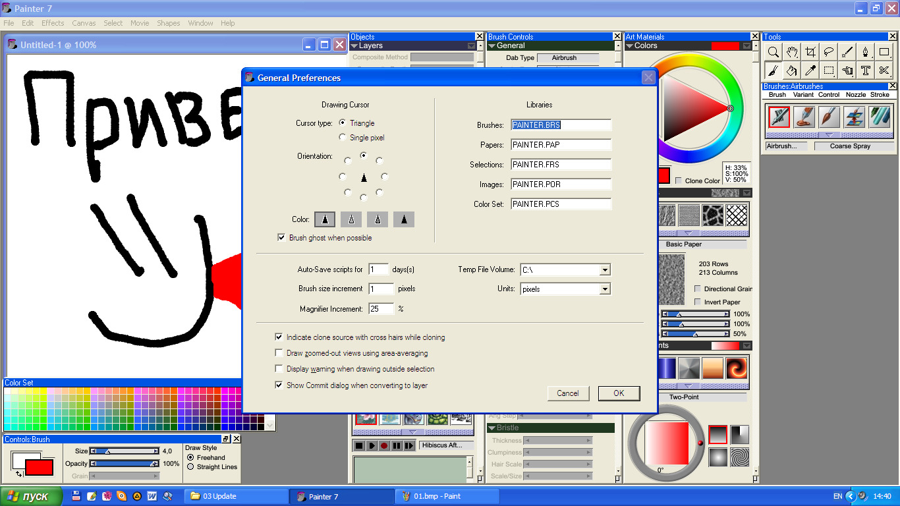Select the Grabber hand tool

click(793, 52)
